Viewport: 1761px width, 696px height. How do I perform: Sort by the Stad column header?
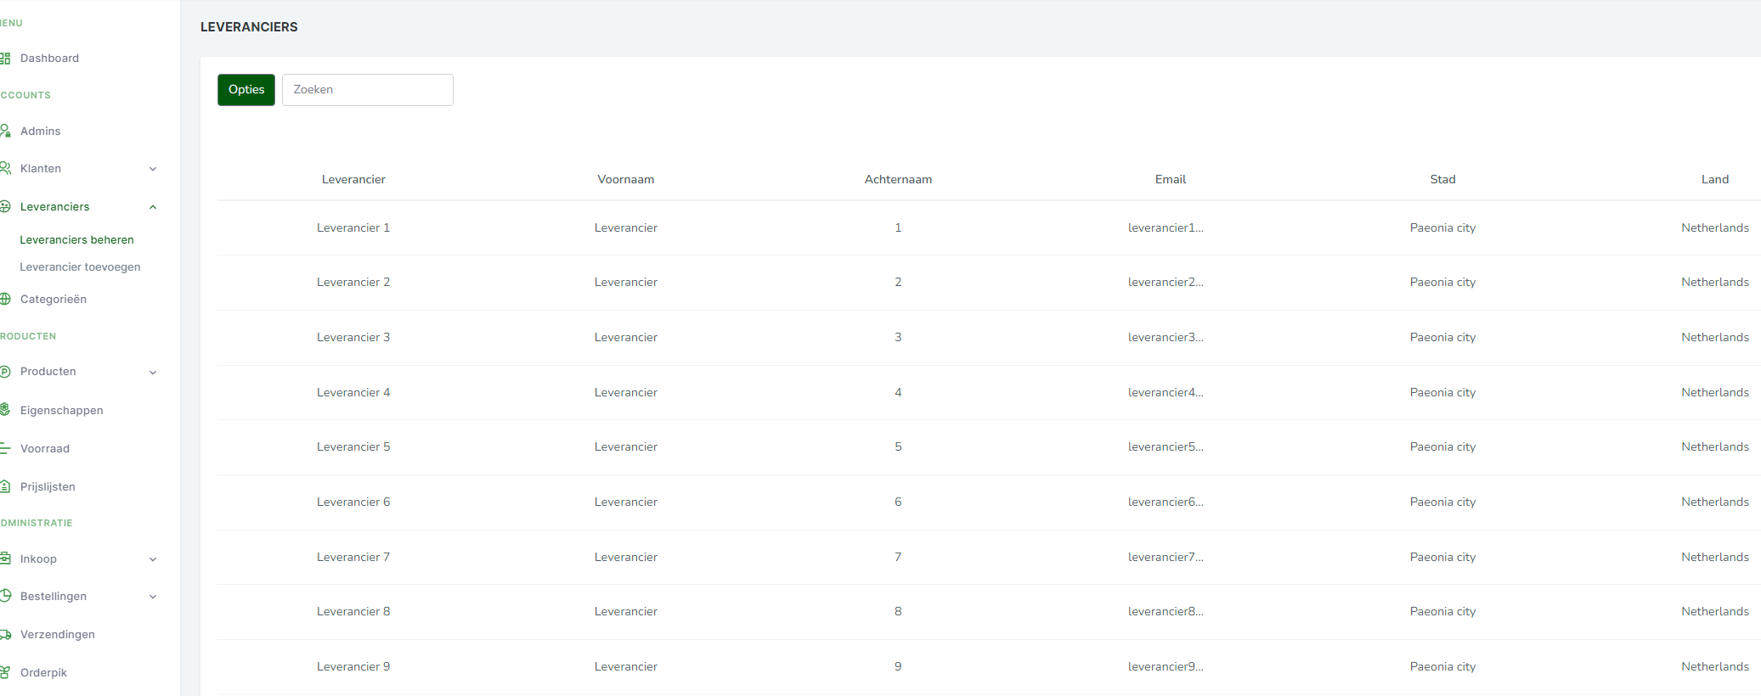(x=1442, y=180)
